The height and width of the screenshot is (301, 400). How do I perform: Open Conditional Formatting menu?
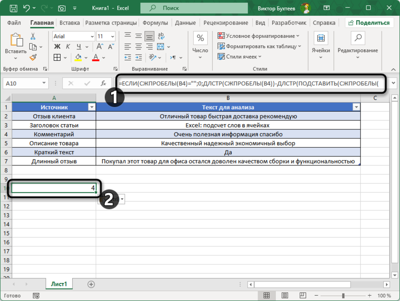pyautogui.click(x=258, y=36)
